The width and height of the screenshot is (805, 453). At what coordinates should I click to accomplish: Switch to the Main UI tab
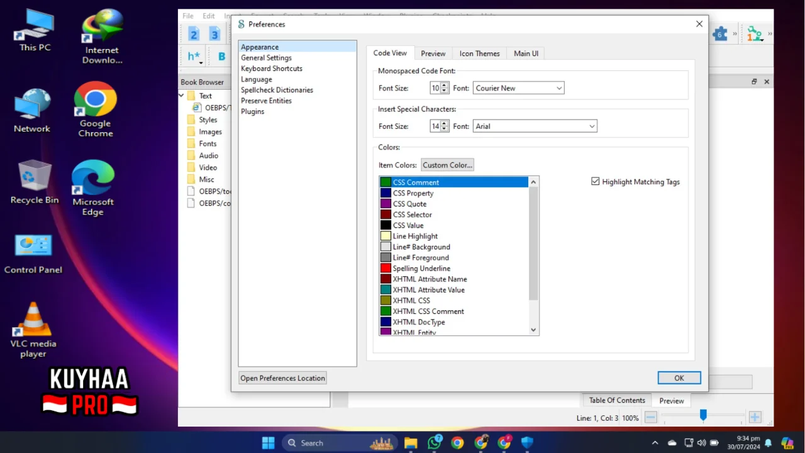click(526, 53)
